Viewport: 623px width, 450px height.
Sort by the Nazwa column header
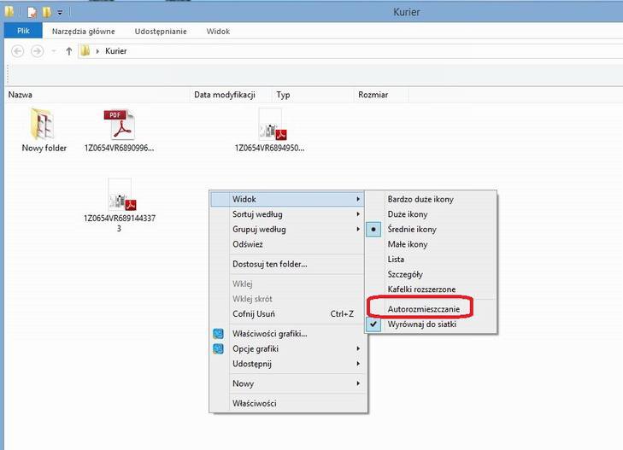tap(21, 95)
